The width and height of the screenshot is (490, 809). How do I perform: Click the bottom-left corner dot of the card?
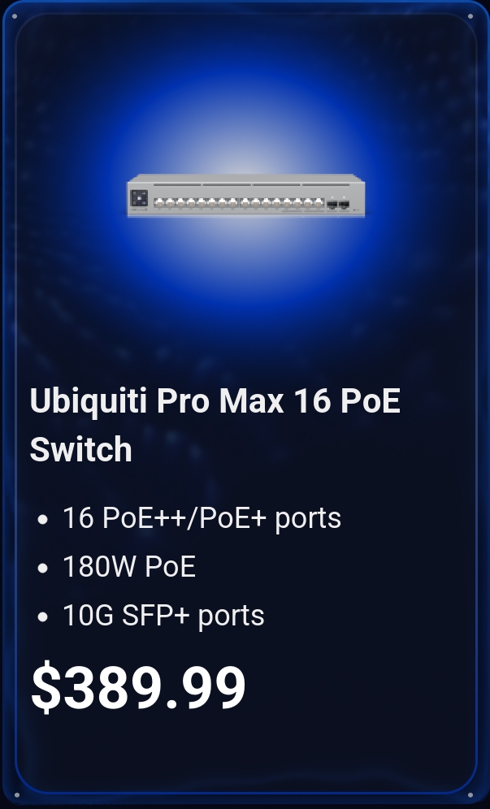click(16, 795)
